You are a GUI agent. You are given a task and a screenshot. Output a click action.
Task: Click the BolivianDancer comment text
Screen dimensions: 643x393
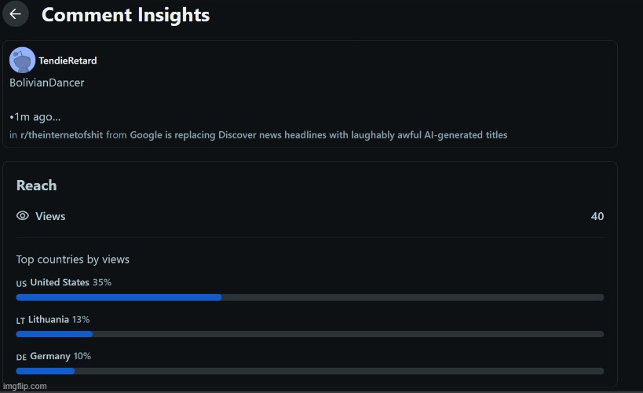tap(47, 83)
